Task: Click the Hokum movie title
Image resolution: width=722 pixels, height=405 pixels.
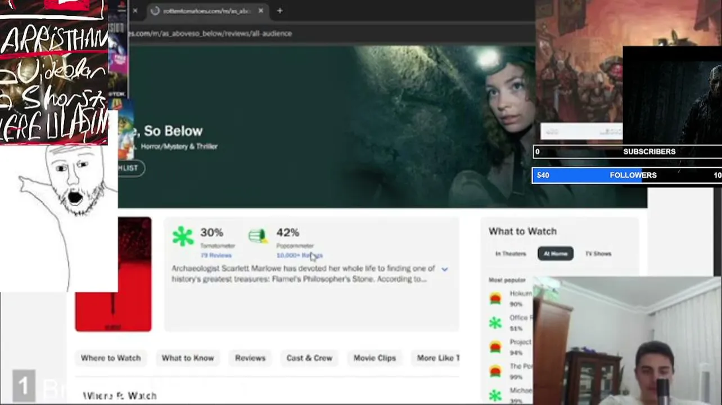Action: 521,294
